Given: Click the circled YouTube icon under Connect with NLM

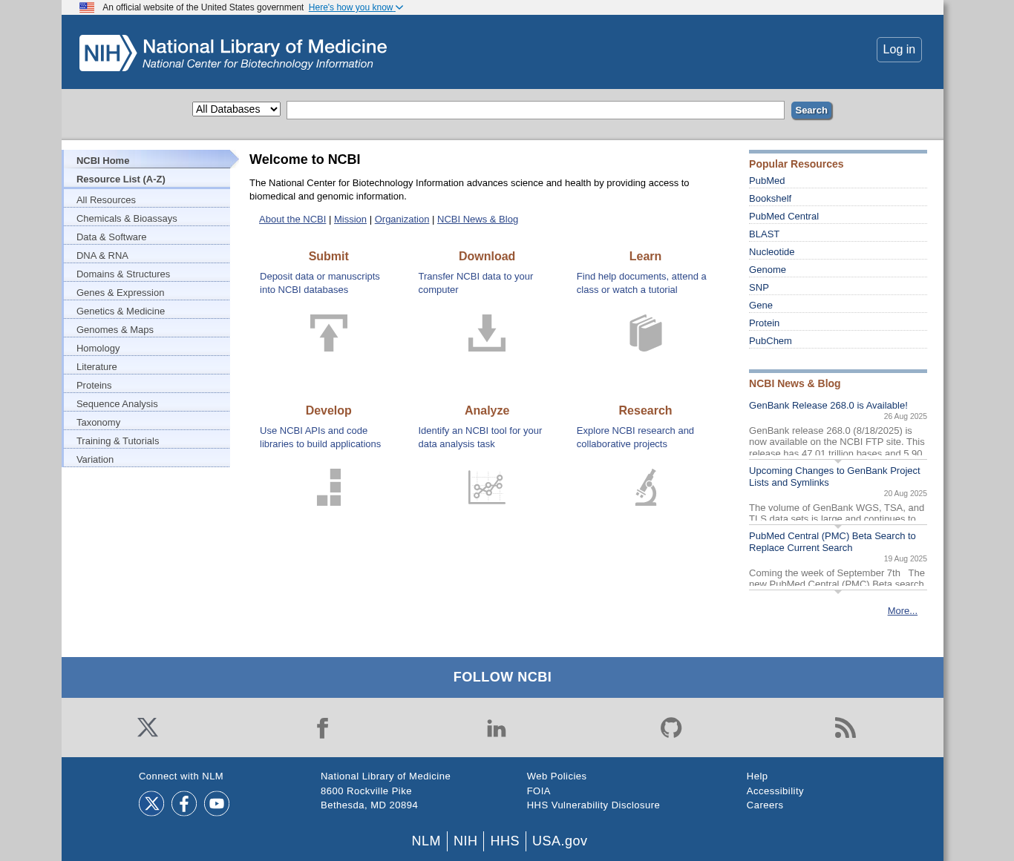Looking at the screenshot, I should click(x=217, y=803).
